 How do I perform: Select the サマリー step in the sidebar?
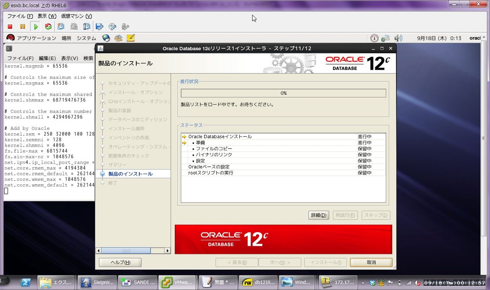pyautogui.click(x=117, y=165)
